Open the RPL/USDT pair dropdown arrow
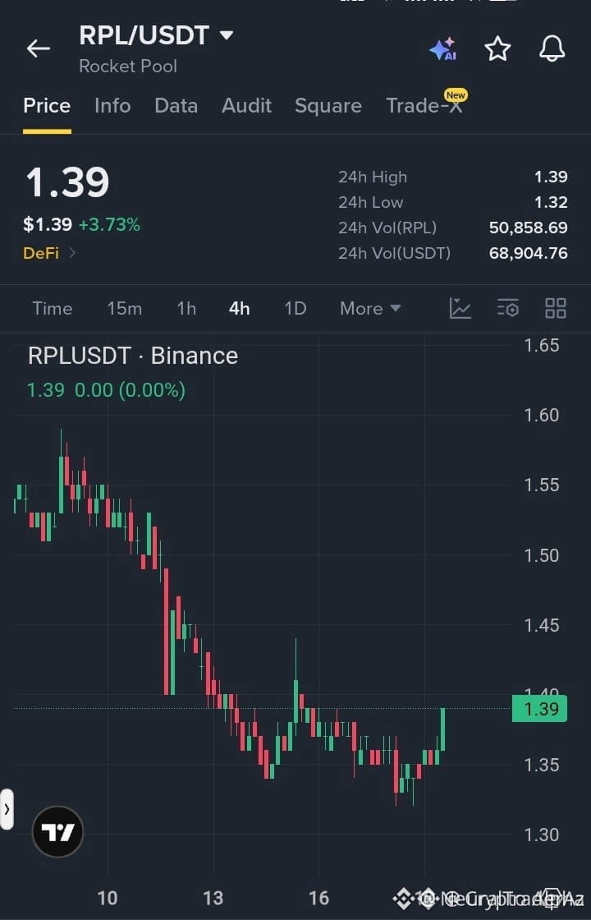Screen dimensions: 591x920 point(227,35)
